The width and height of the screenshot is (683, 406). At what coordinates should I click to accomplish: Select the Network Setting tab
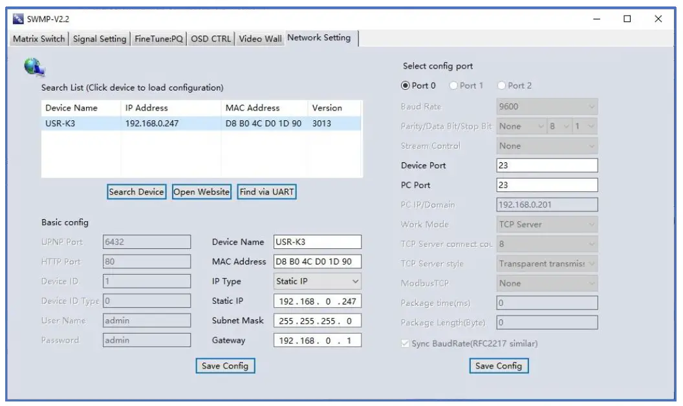pos(321,38)
